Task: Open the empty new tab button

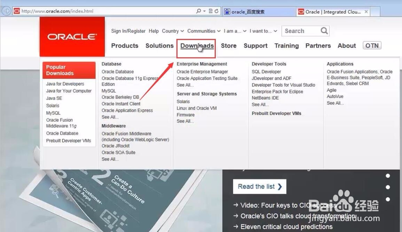Action: pyautogui.click(x=375, y=12)
